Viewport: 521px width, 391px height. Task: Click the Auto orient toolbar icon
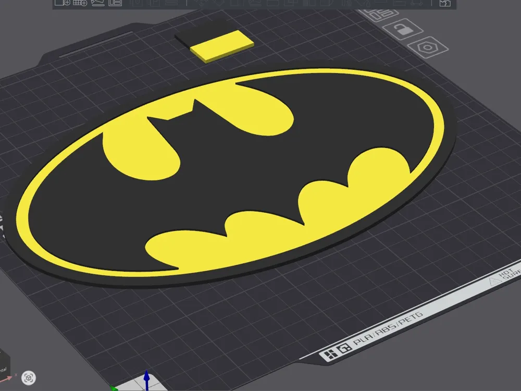pos(98,3)
